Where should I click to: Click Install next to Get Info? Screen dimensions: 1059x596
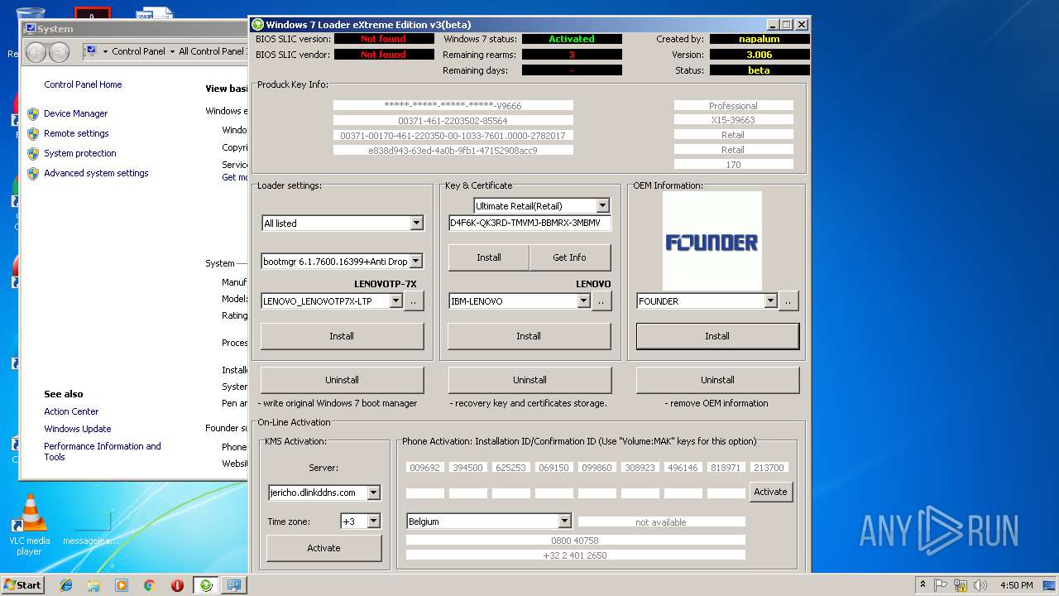(489, 257)
